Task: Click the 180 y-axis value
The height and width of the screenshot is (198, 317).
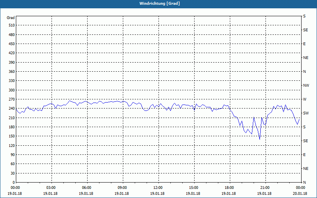Action: tap(12, 127)
